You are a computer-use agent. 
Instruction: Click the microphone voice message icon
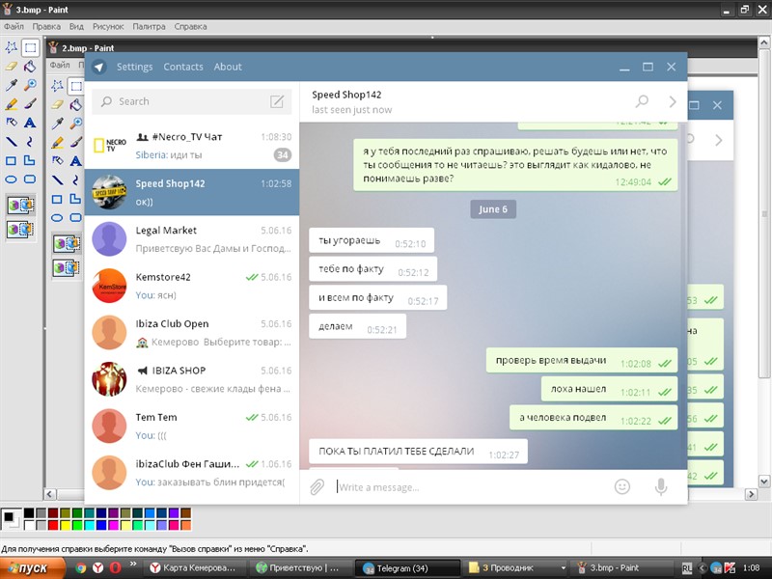click(661, 487)
